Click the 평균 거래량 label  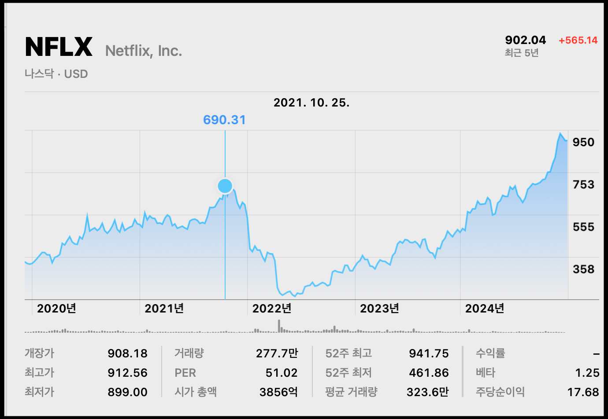pyautogui.click(x=351, y=392)
